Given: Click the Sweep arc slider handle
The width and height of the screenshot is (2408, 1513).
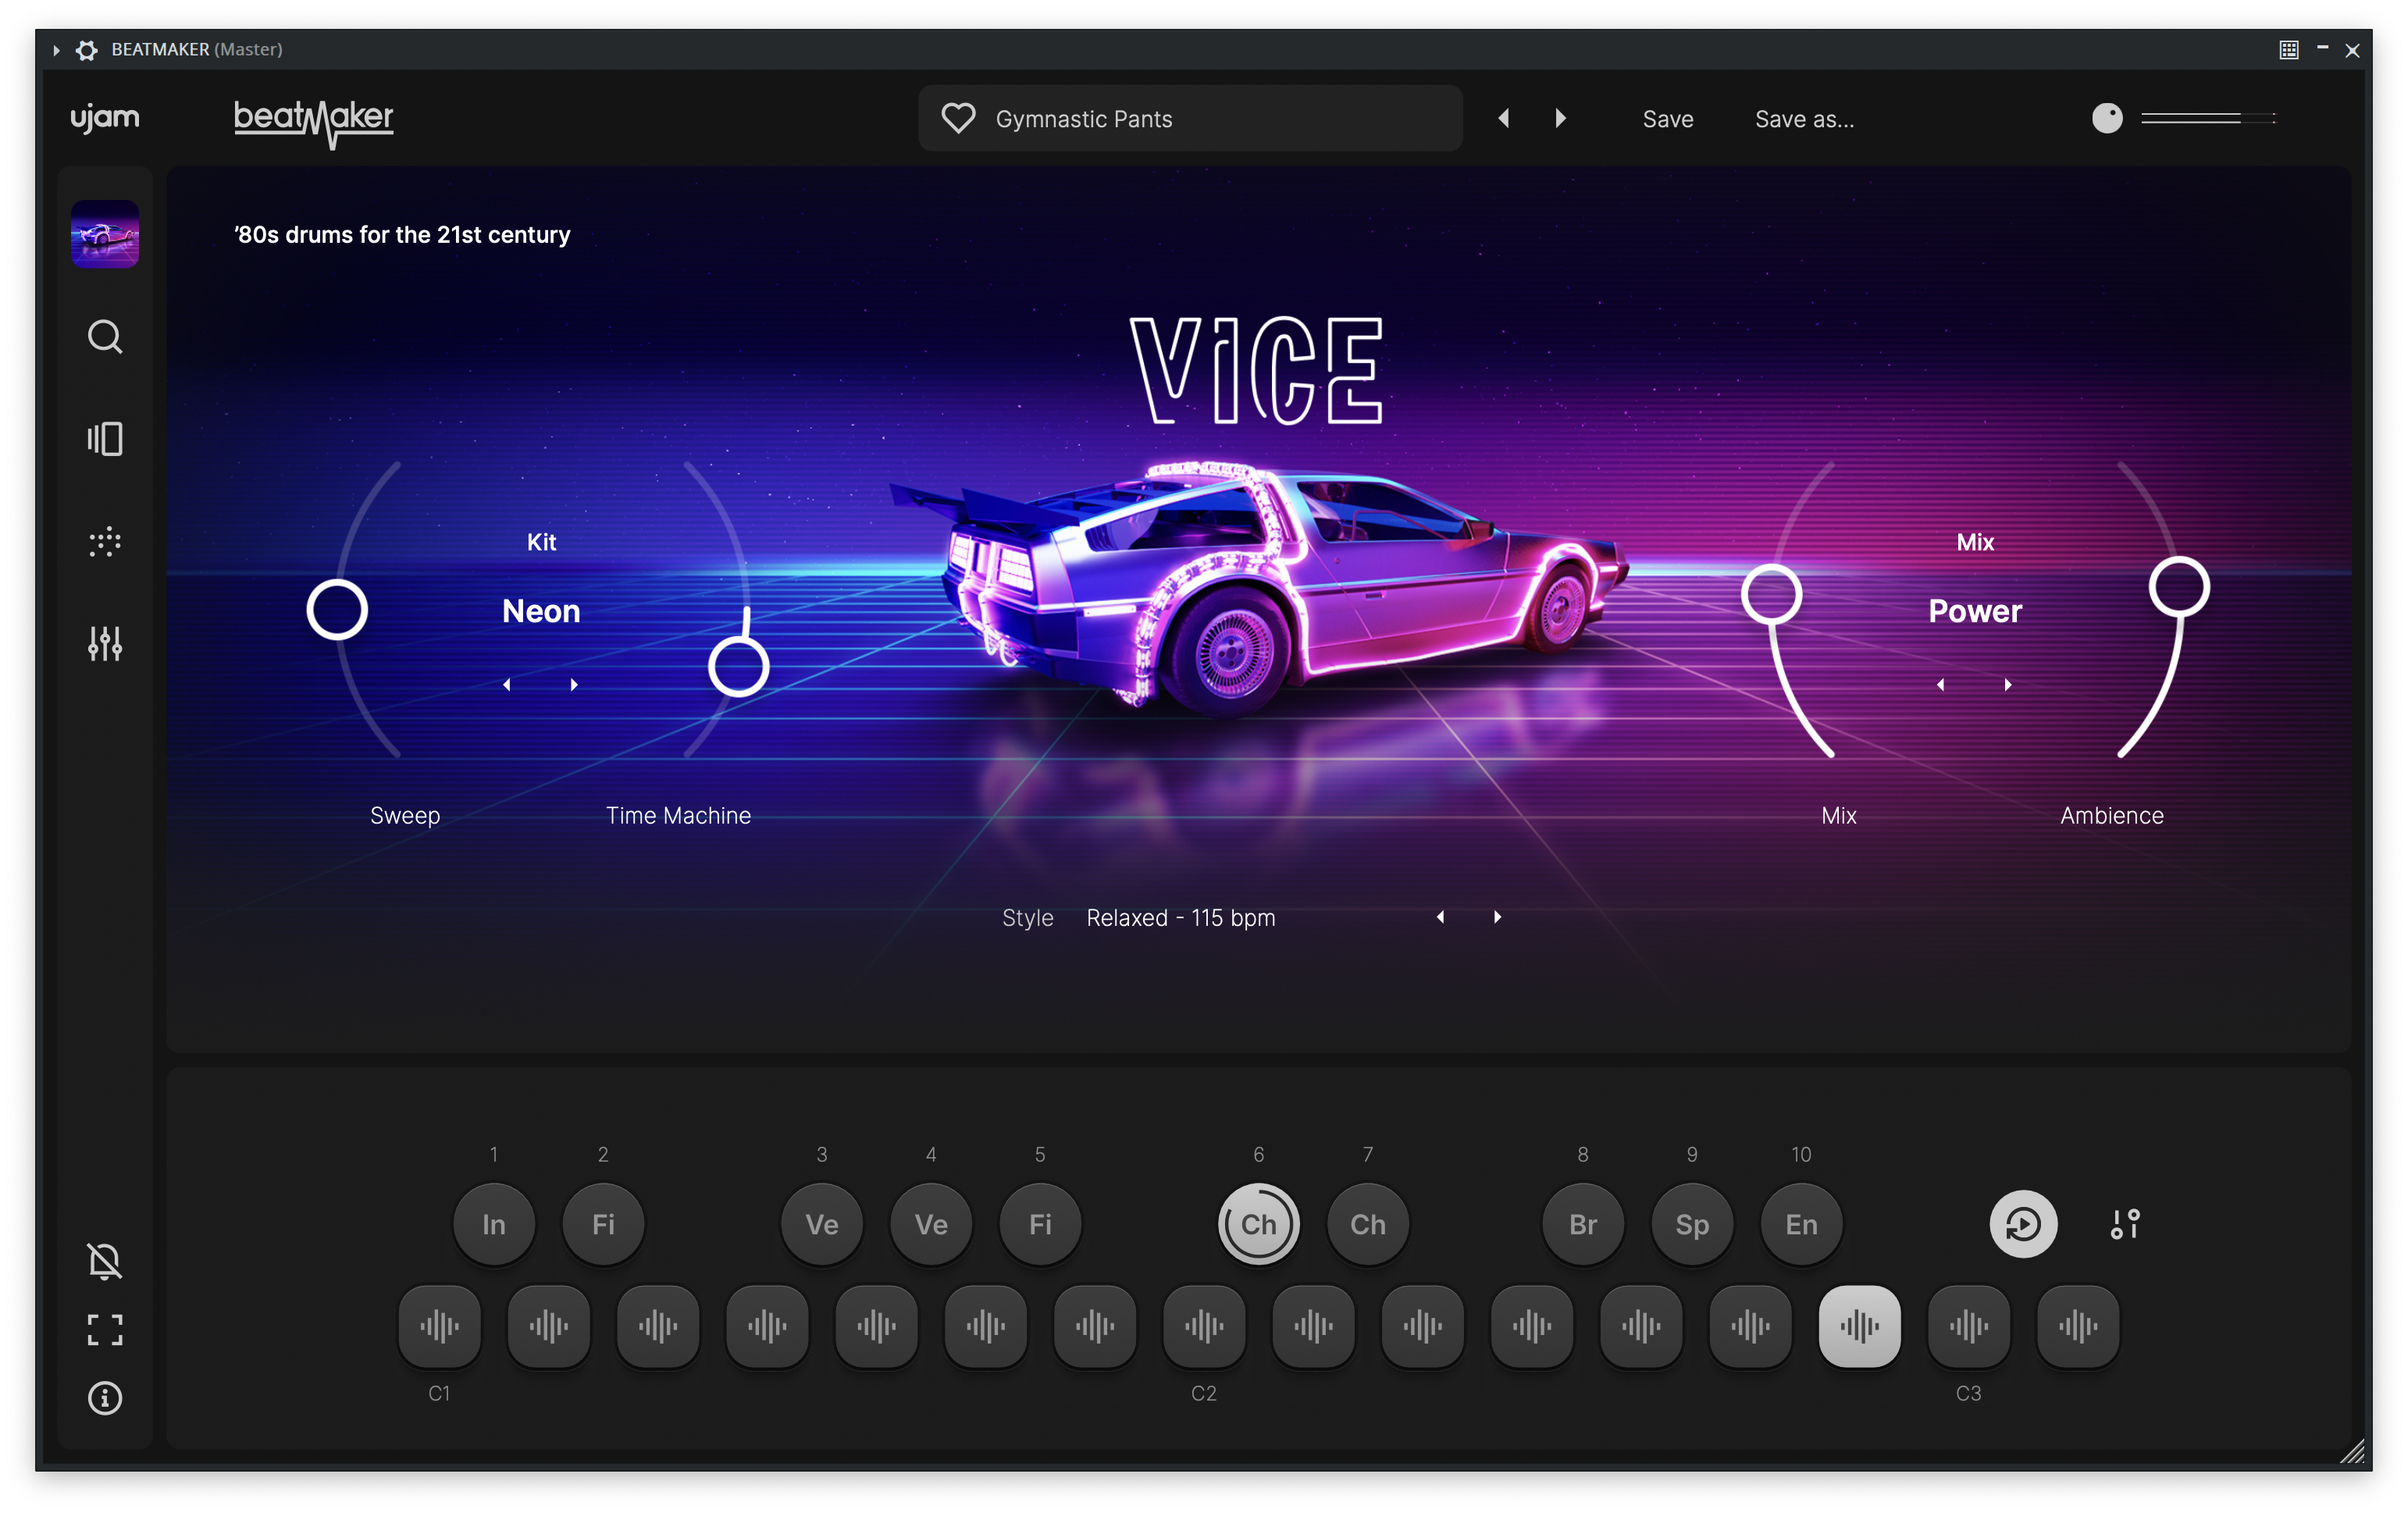Looking at the screenshot, I should (337, 610).
